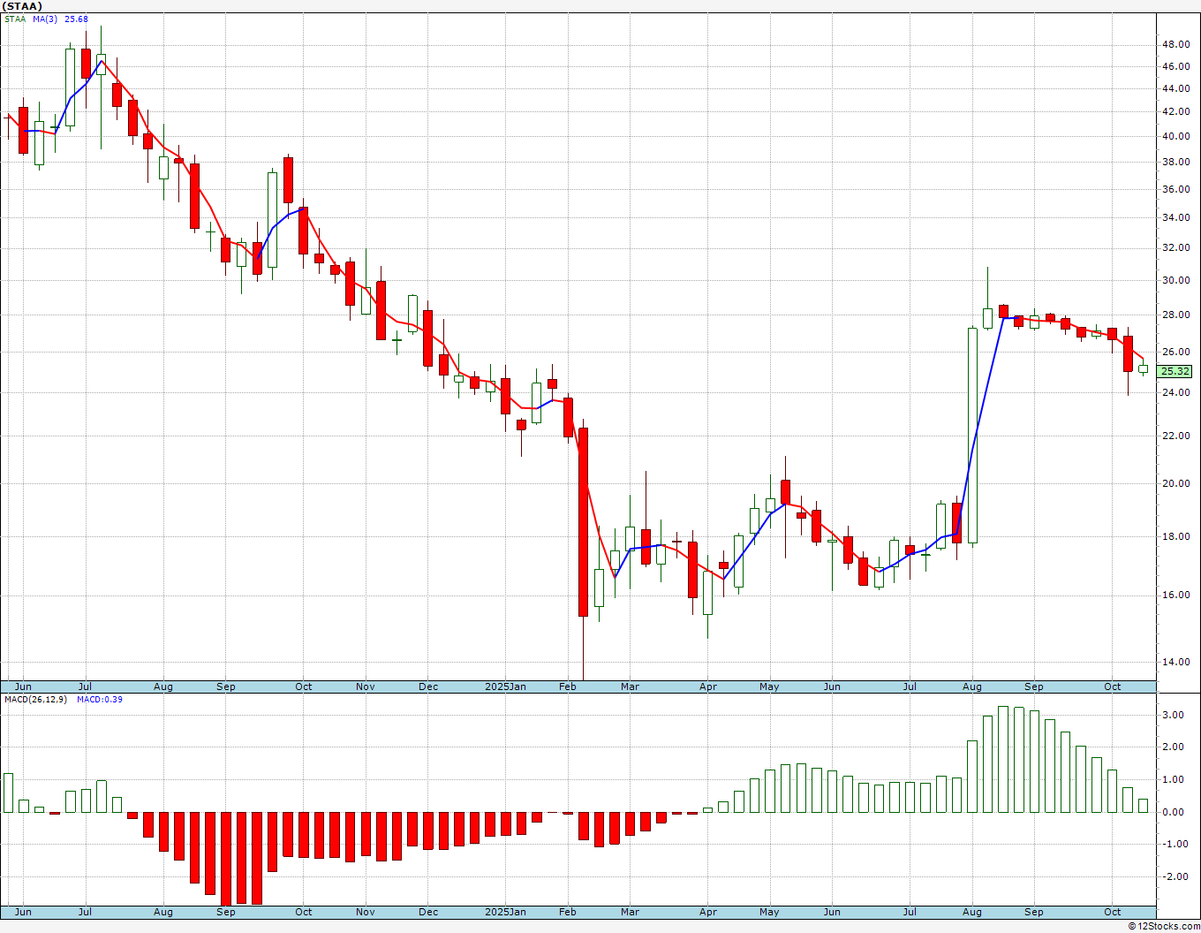Image resolution: width=1201 pixels, height=933 pixels.
Task: Click the 38.00 price axis label
Action: [1175, 162]
